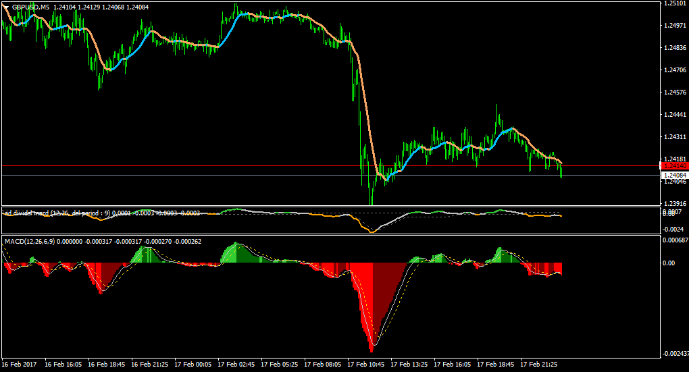Viewport: 689px width, 372px height.
Task: Click the 17 Feb 10:45 time label
Action: point(366,365)
